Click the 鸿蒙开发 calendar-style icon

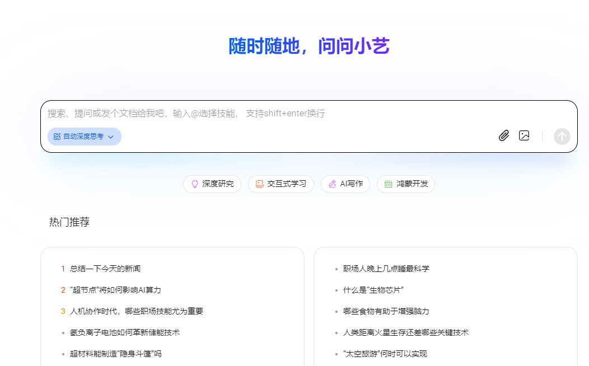[x=388, y=184]
